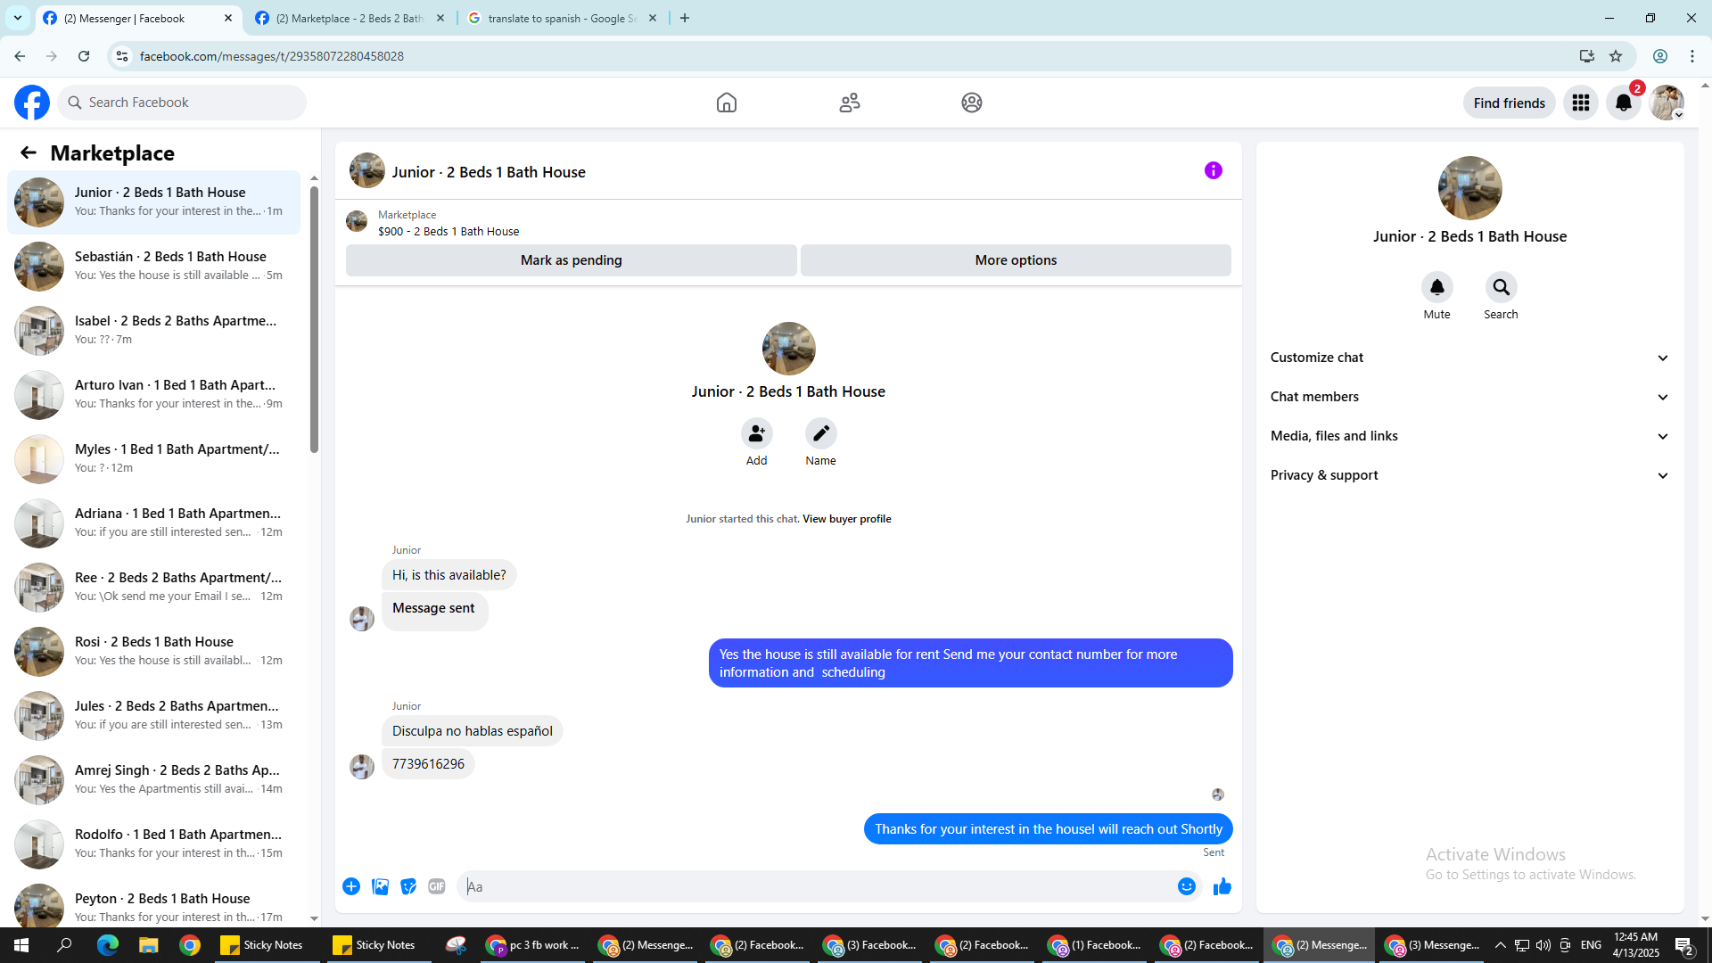Expand Chat members section
The image size is (1712, 963).
(1469, 397)
